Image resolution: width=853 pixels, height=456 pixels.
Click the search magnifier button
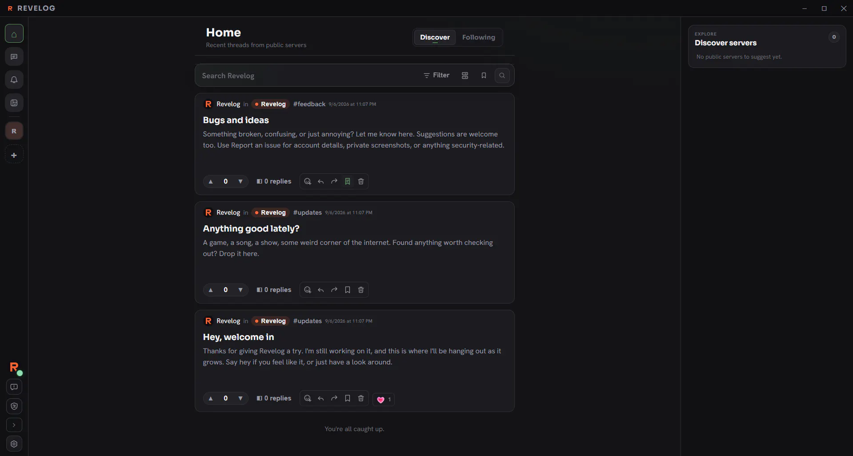502,76
